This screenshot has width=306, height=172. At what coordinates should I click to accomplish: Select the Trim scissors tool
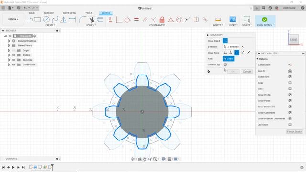(x=91, y=20)
